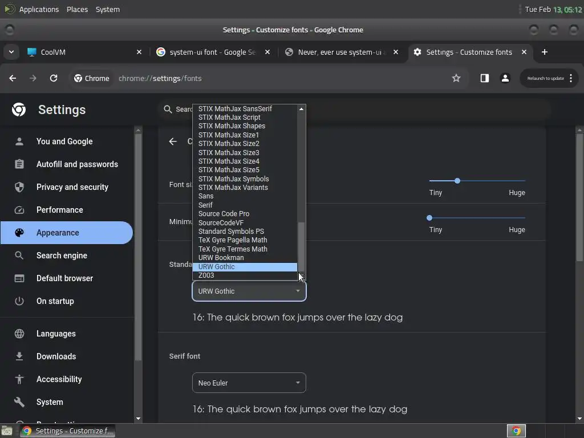
Task: Select the Appearance sidebar item
Action: pos(67,233)
